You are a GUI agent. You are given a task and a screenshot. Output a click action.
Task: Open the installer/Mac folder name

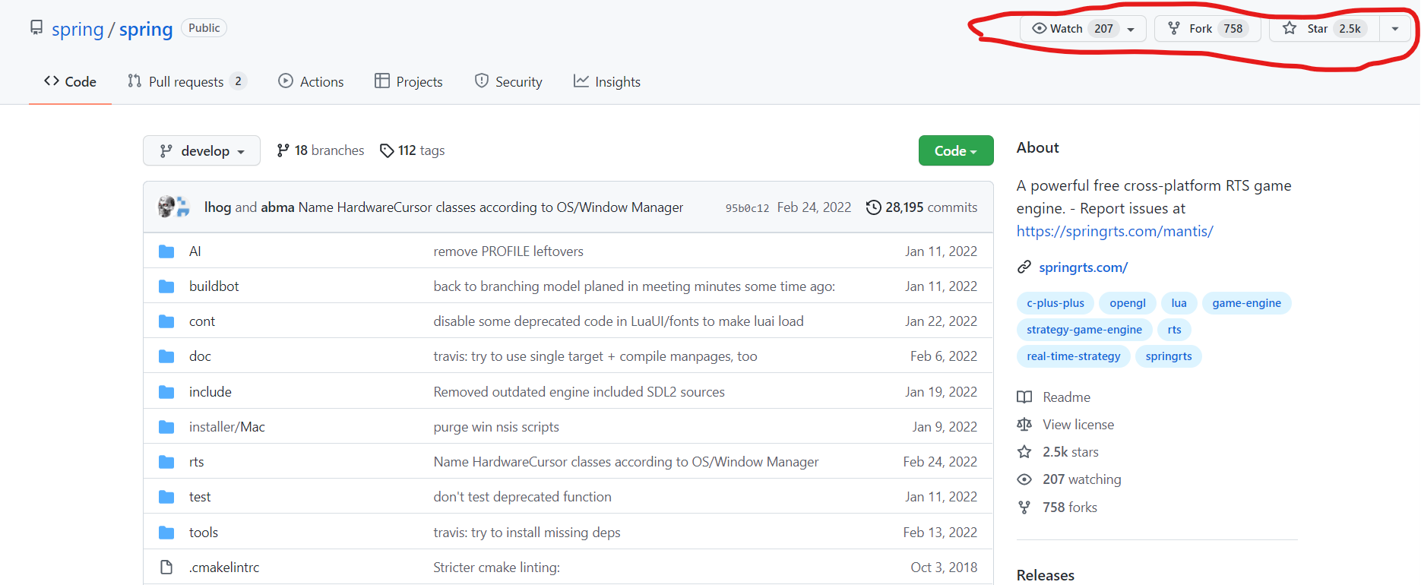[x=227, y=427]
